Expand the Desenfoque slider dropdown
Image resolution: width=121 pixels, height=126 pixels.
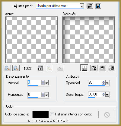tap(107, 95)
